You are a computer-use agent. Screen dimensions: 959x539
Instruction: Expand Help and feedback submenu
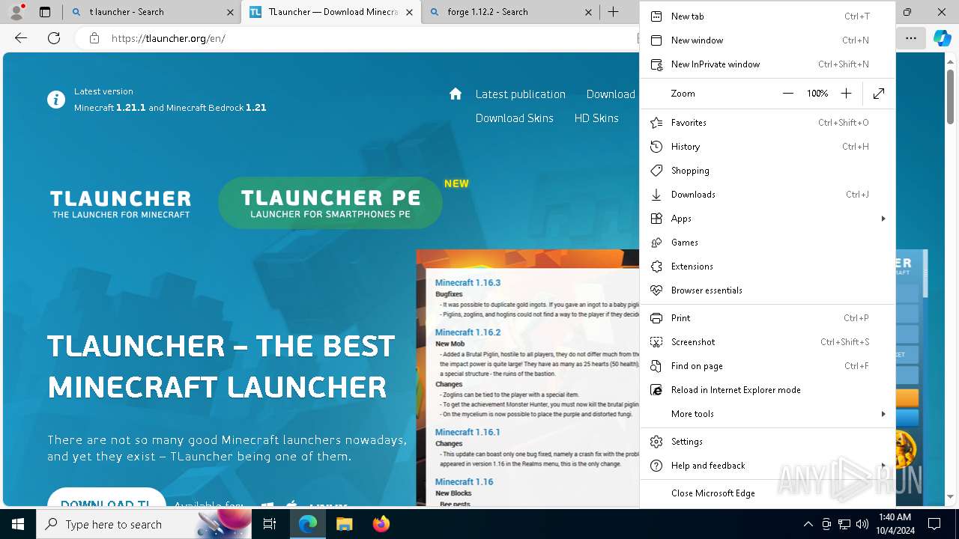coord(767,466)
